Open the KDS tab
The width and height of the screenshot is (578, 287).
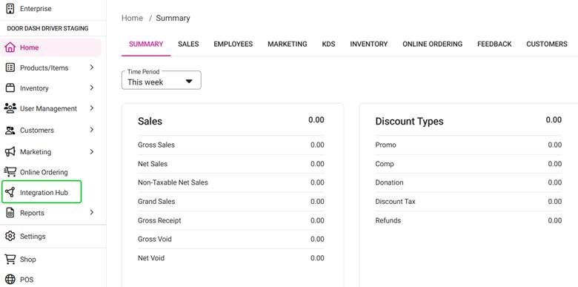tap(328, 44)
